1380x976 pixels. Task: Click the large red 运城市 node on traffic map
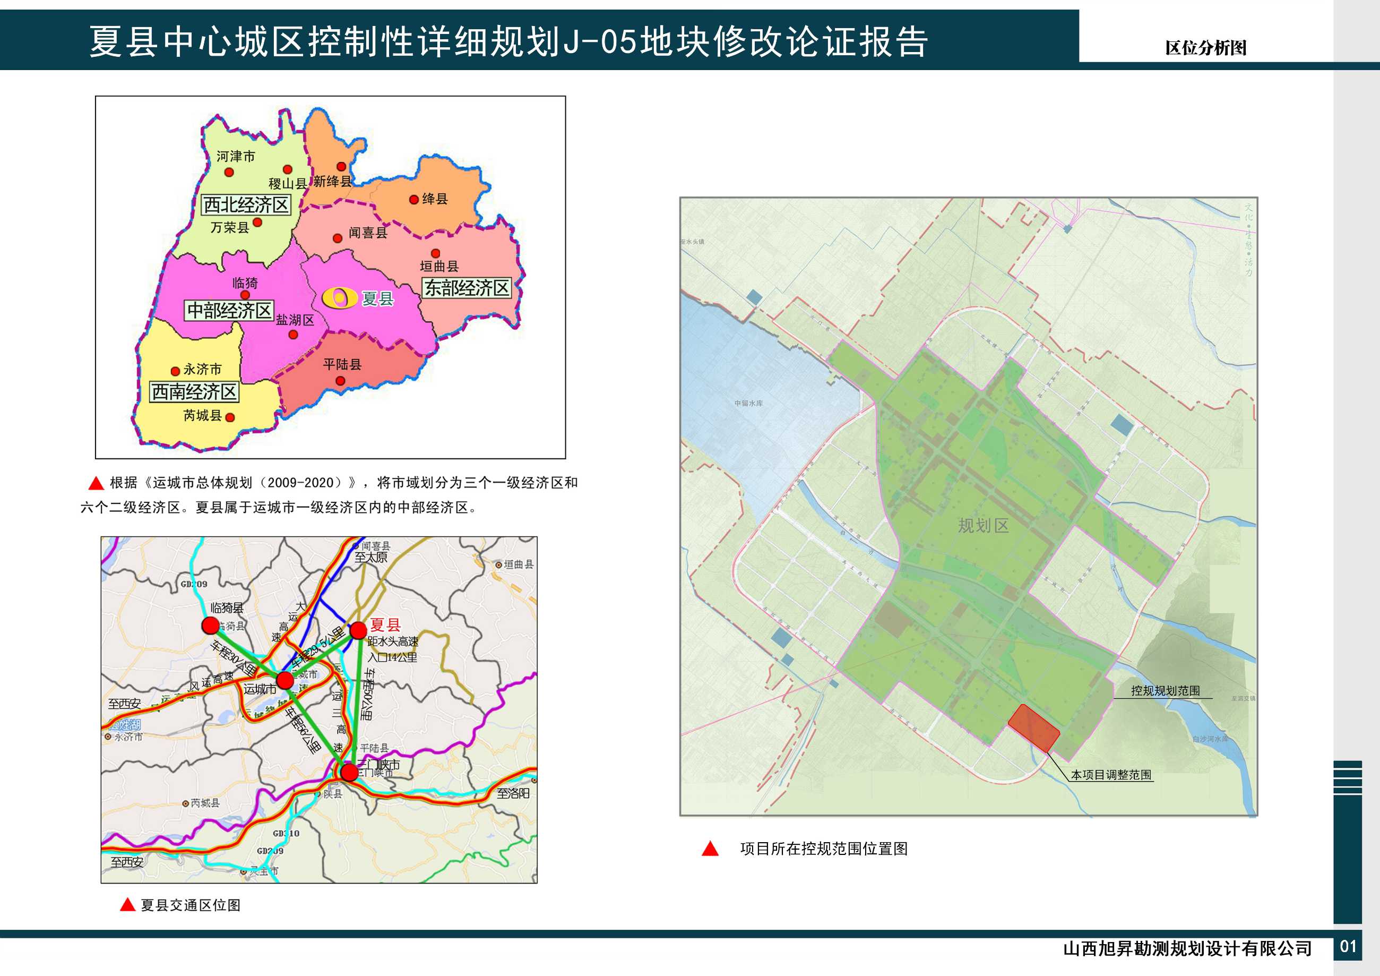[x=285, y=681]
